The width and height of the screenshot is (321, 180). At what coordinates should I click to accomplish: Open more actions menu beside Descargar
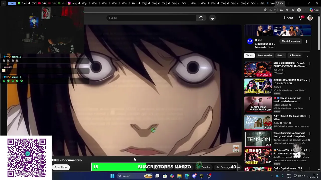click(x=239, y=167)
